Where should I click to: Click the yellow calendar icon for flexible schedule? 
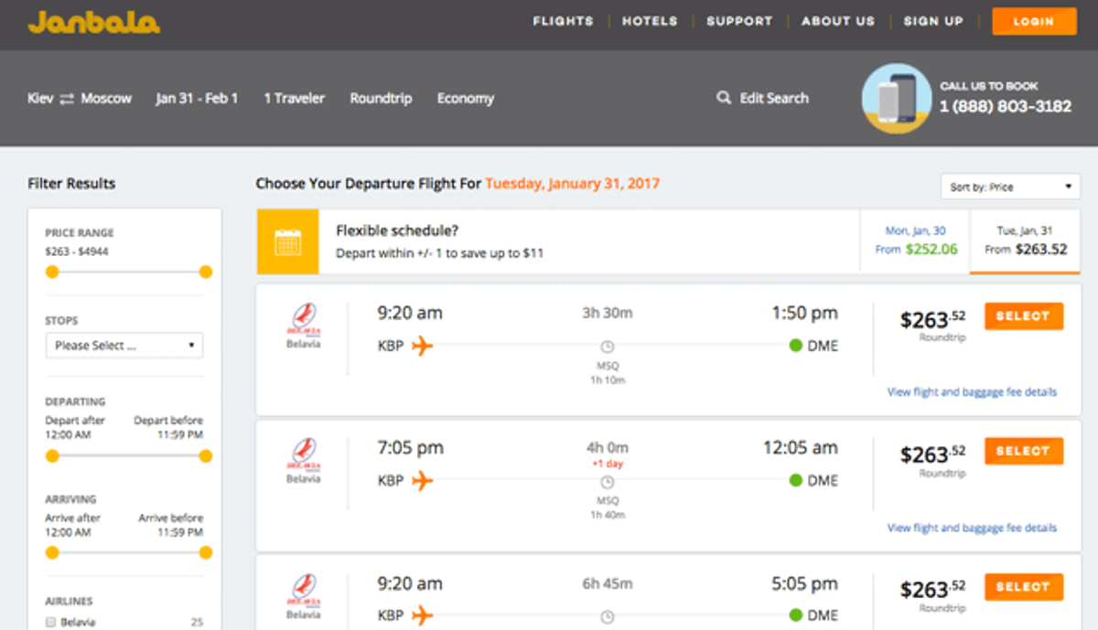287,242
